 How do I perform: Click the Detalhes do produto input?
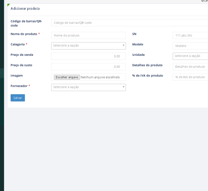190,67
